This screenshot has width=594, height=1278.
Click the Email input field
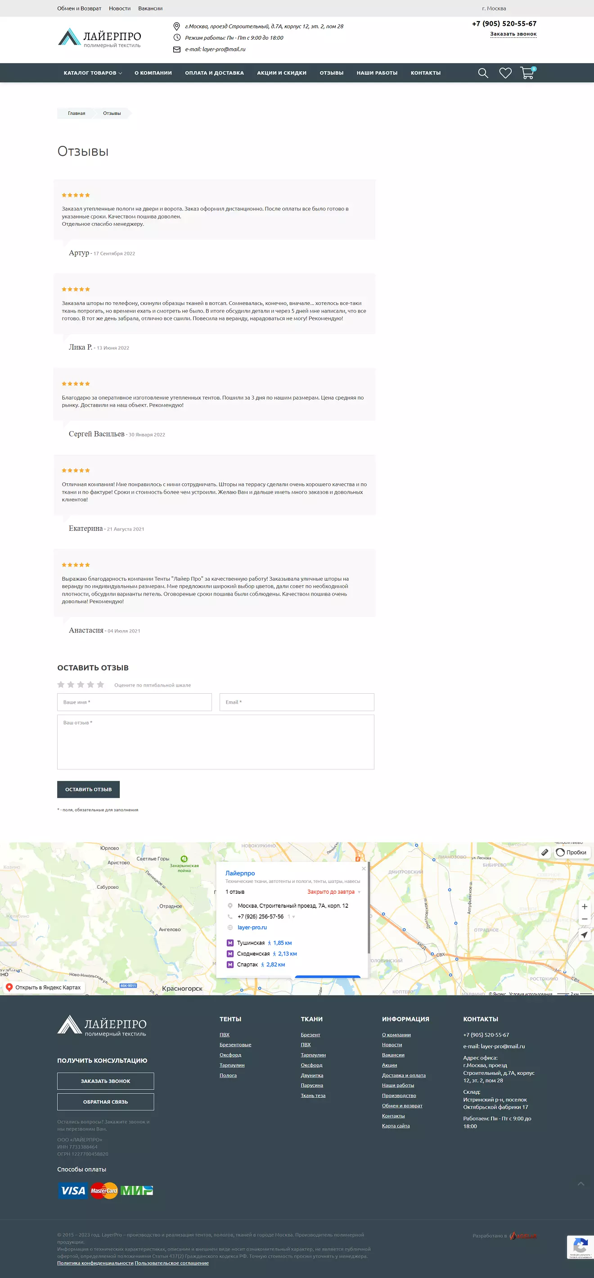[x=297, y=702]
